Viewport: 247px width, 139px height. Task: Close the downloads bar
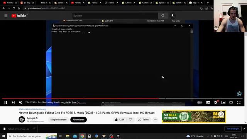[x=244, y=129]
